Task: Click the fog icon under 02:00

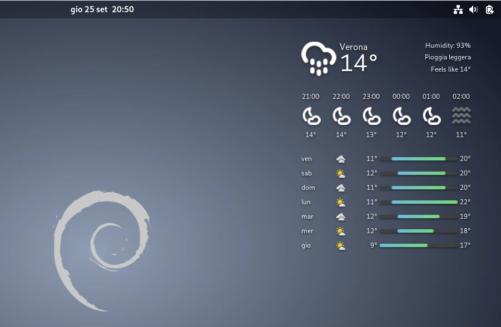Action: pyautogui.click(x=462, y=115)
